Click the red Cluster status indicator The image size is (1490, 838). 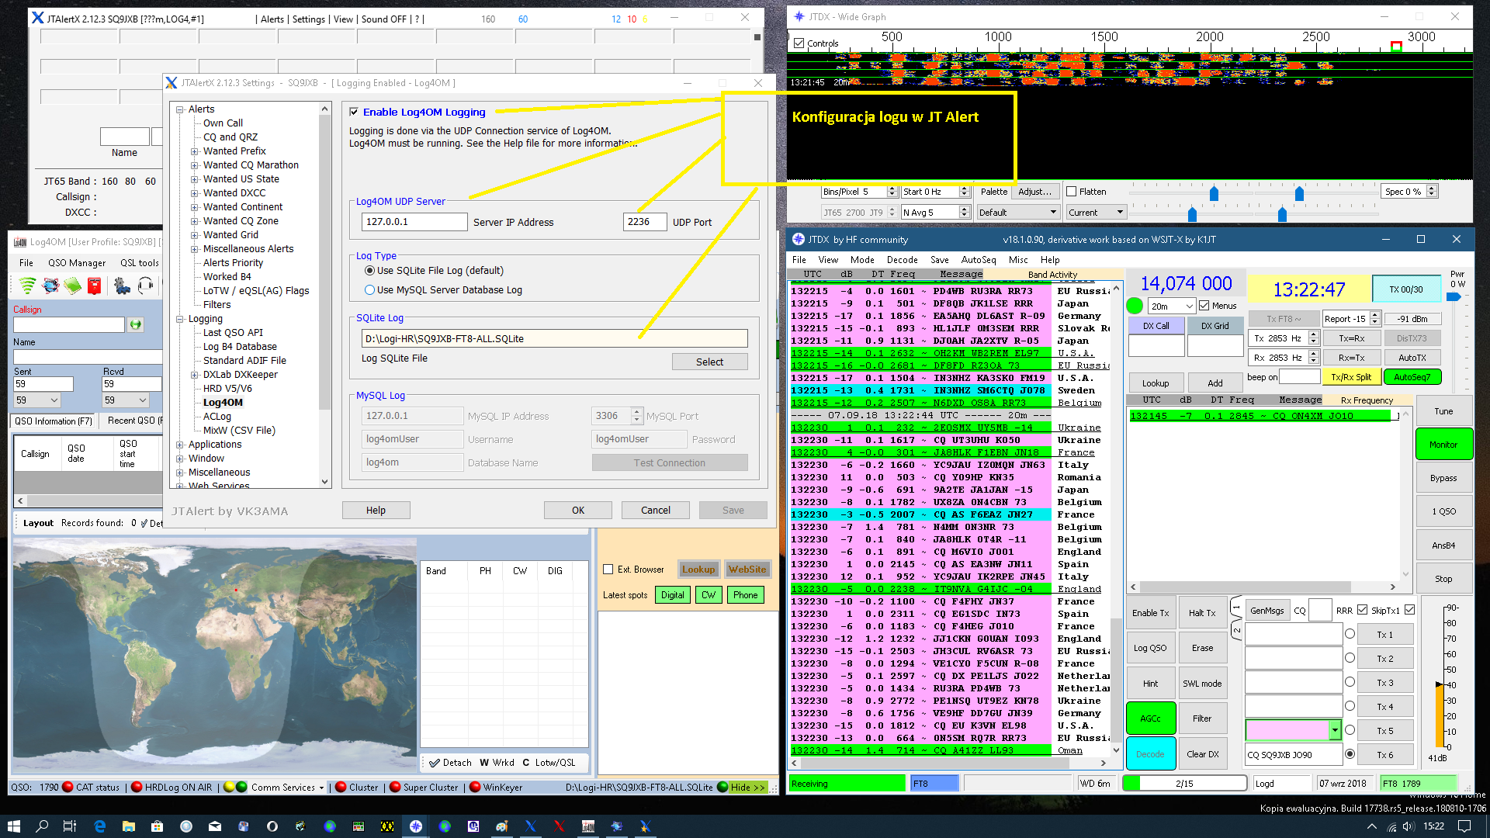pyautogui.click(x=341, y=787)
